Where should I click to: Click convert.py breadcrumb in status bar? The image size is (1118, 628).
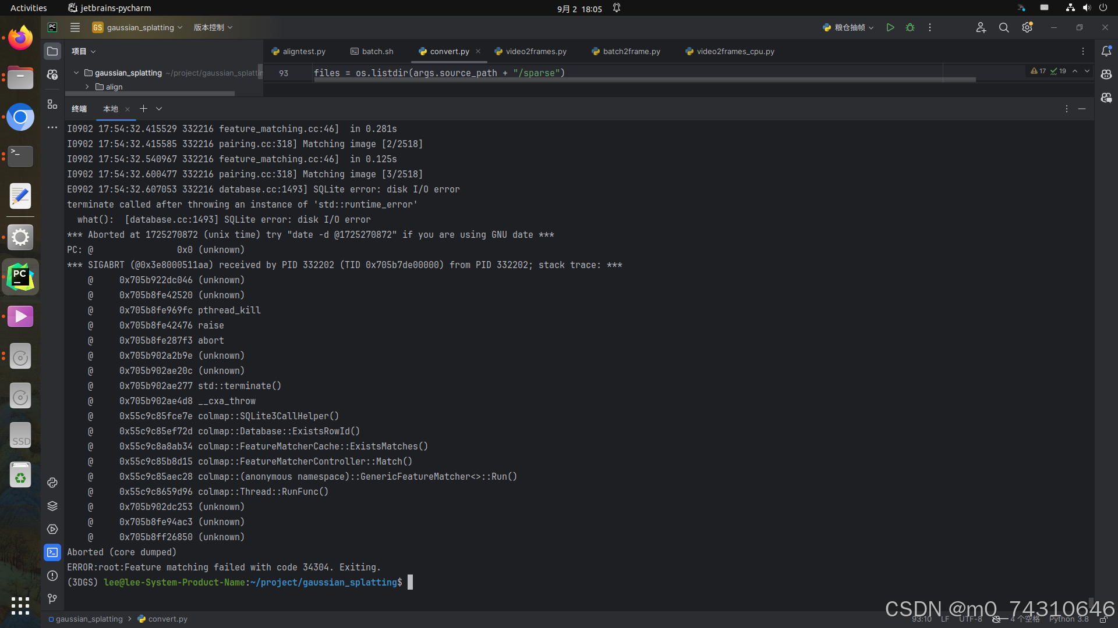163,619
